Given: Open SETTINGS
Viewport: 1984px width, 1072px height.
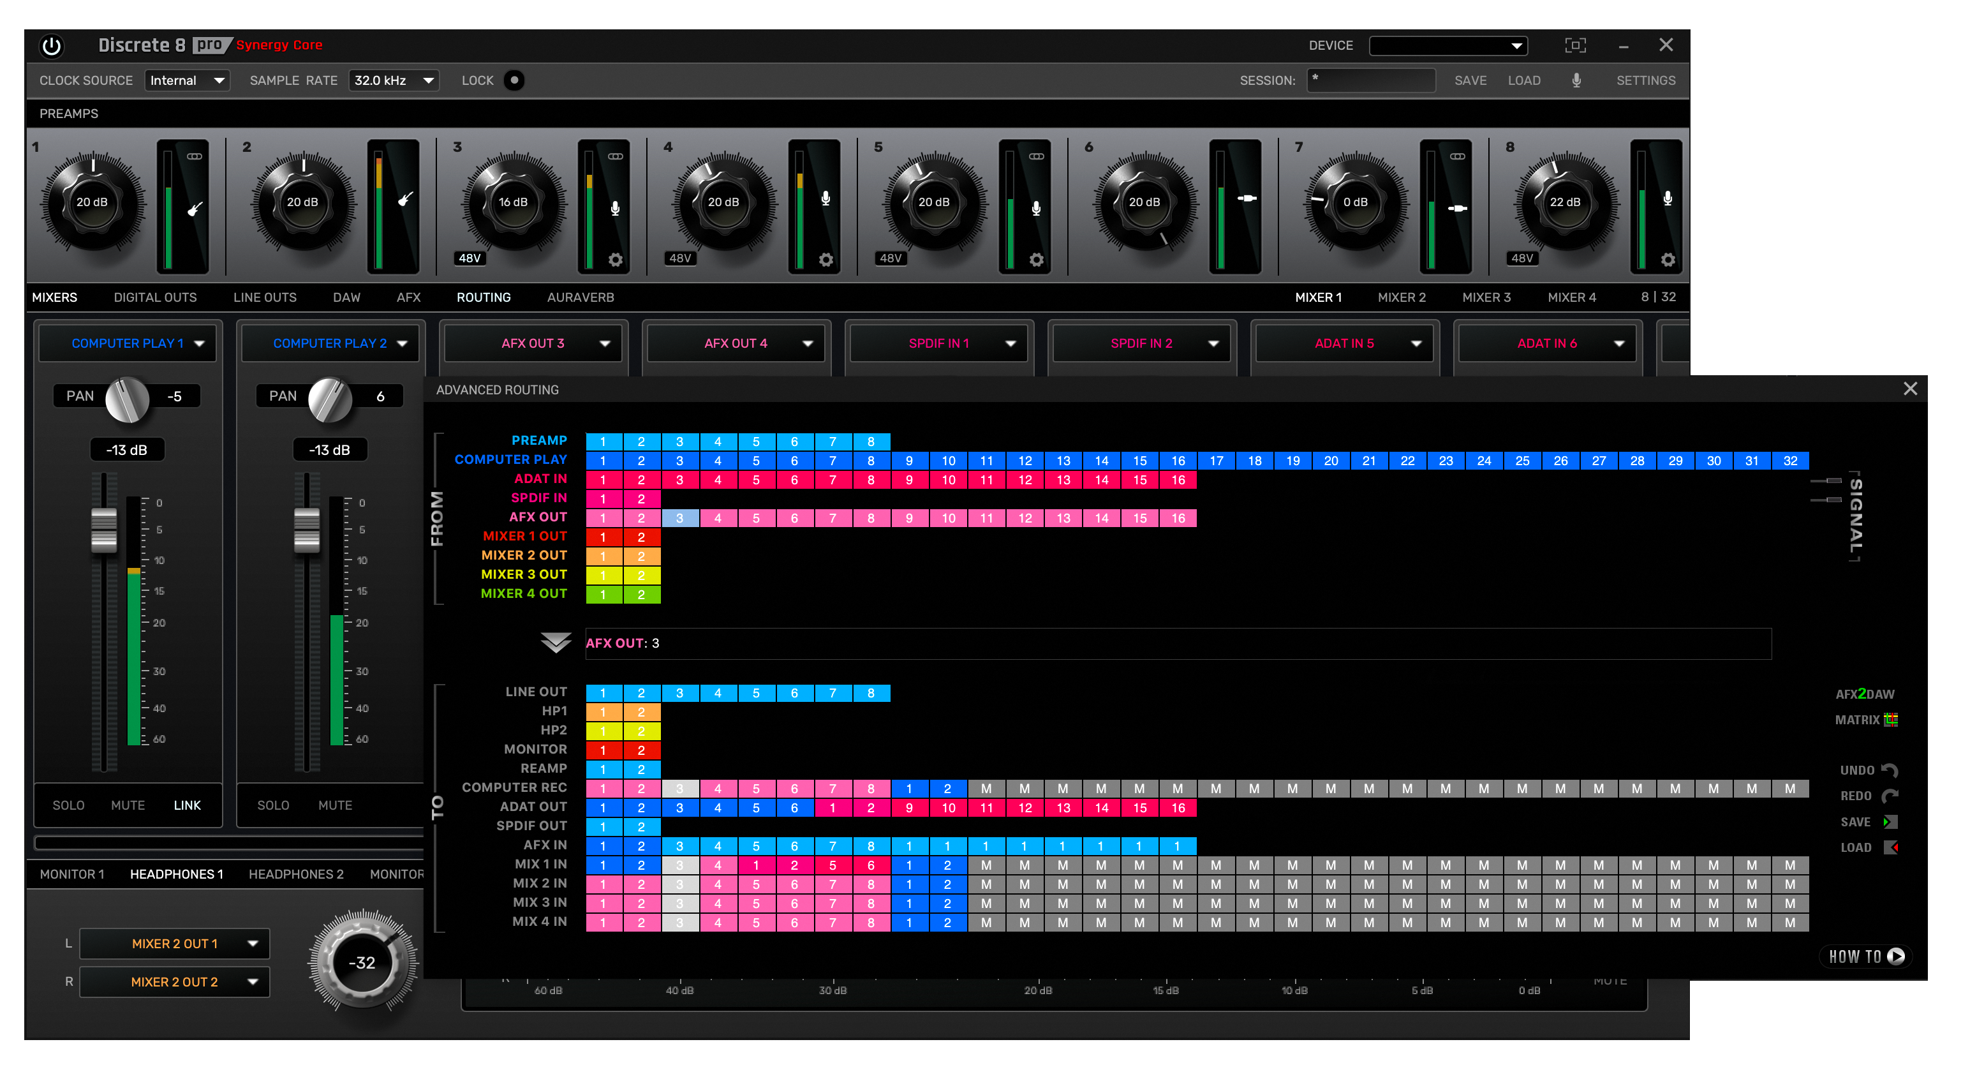Looking at the screenshot, I should 1646,80.
